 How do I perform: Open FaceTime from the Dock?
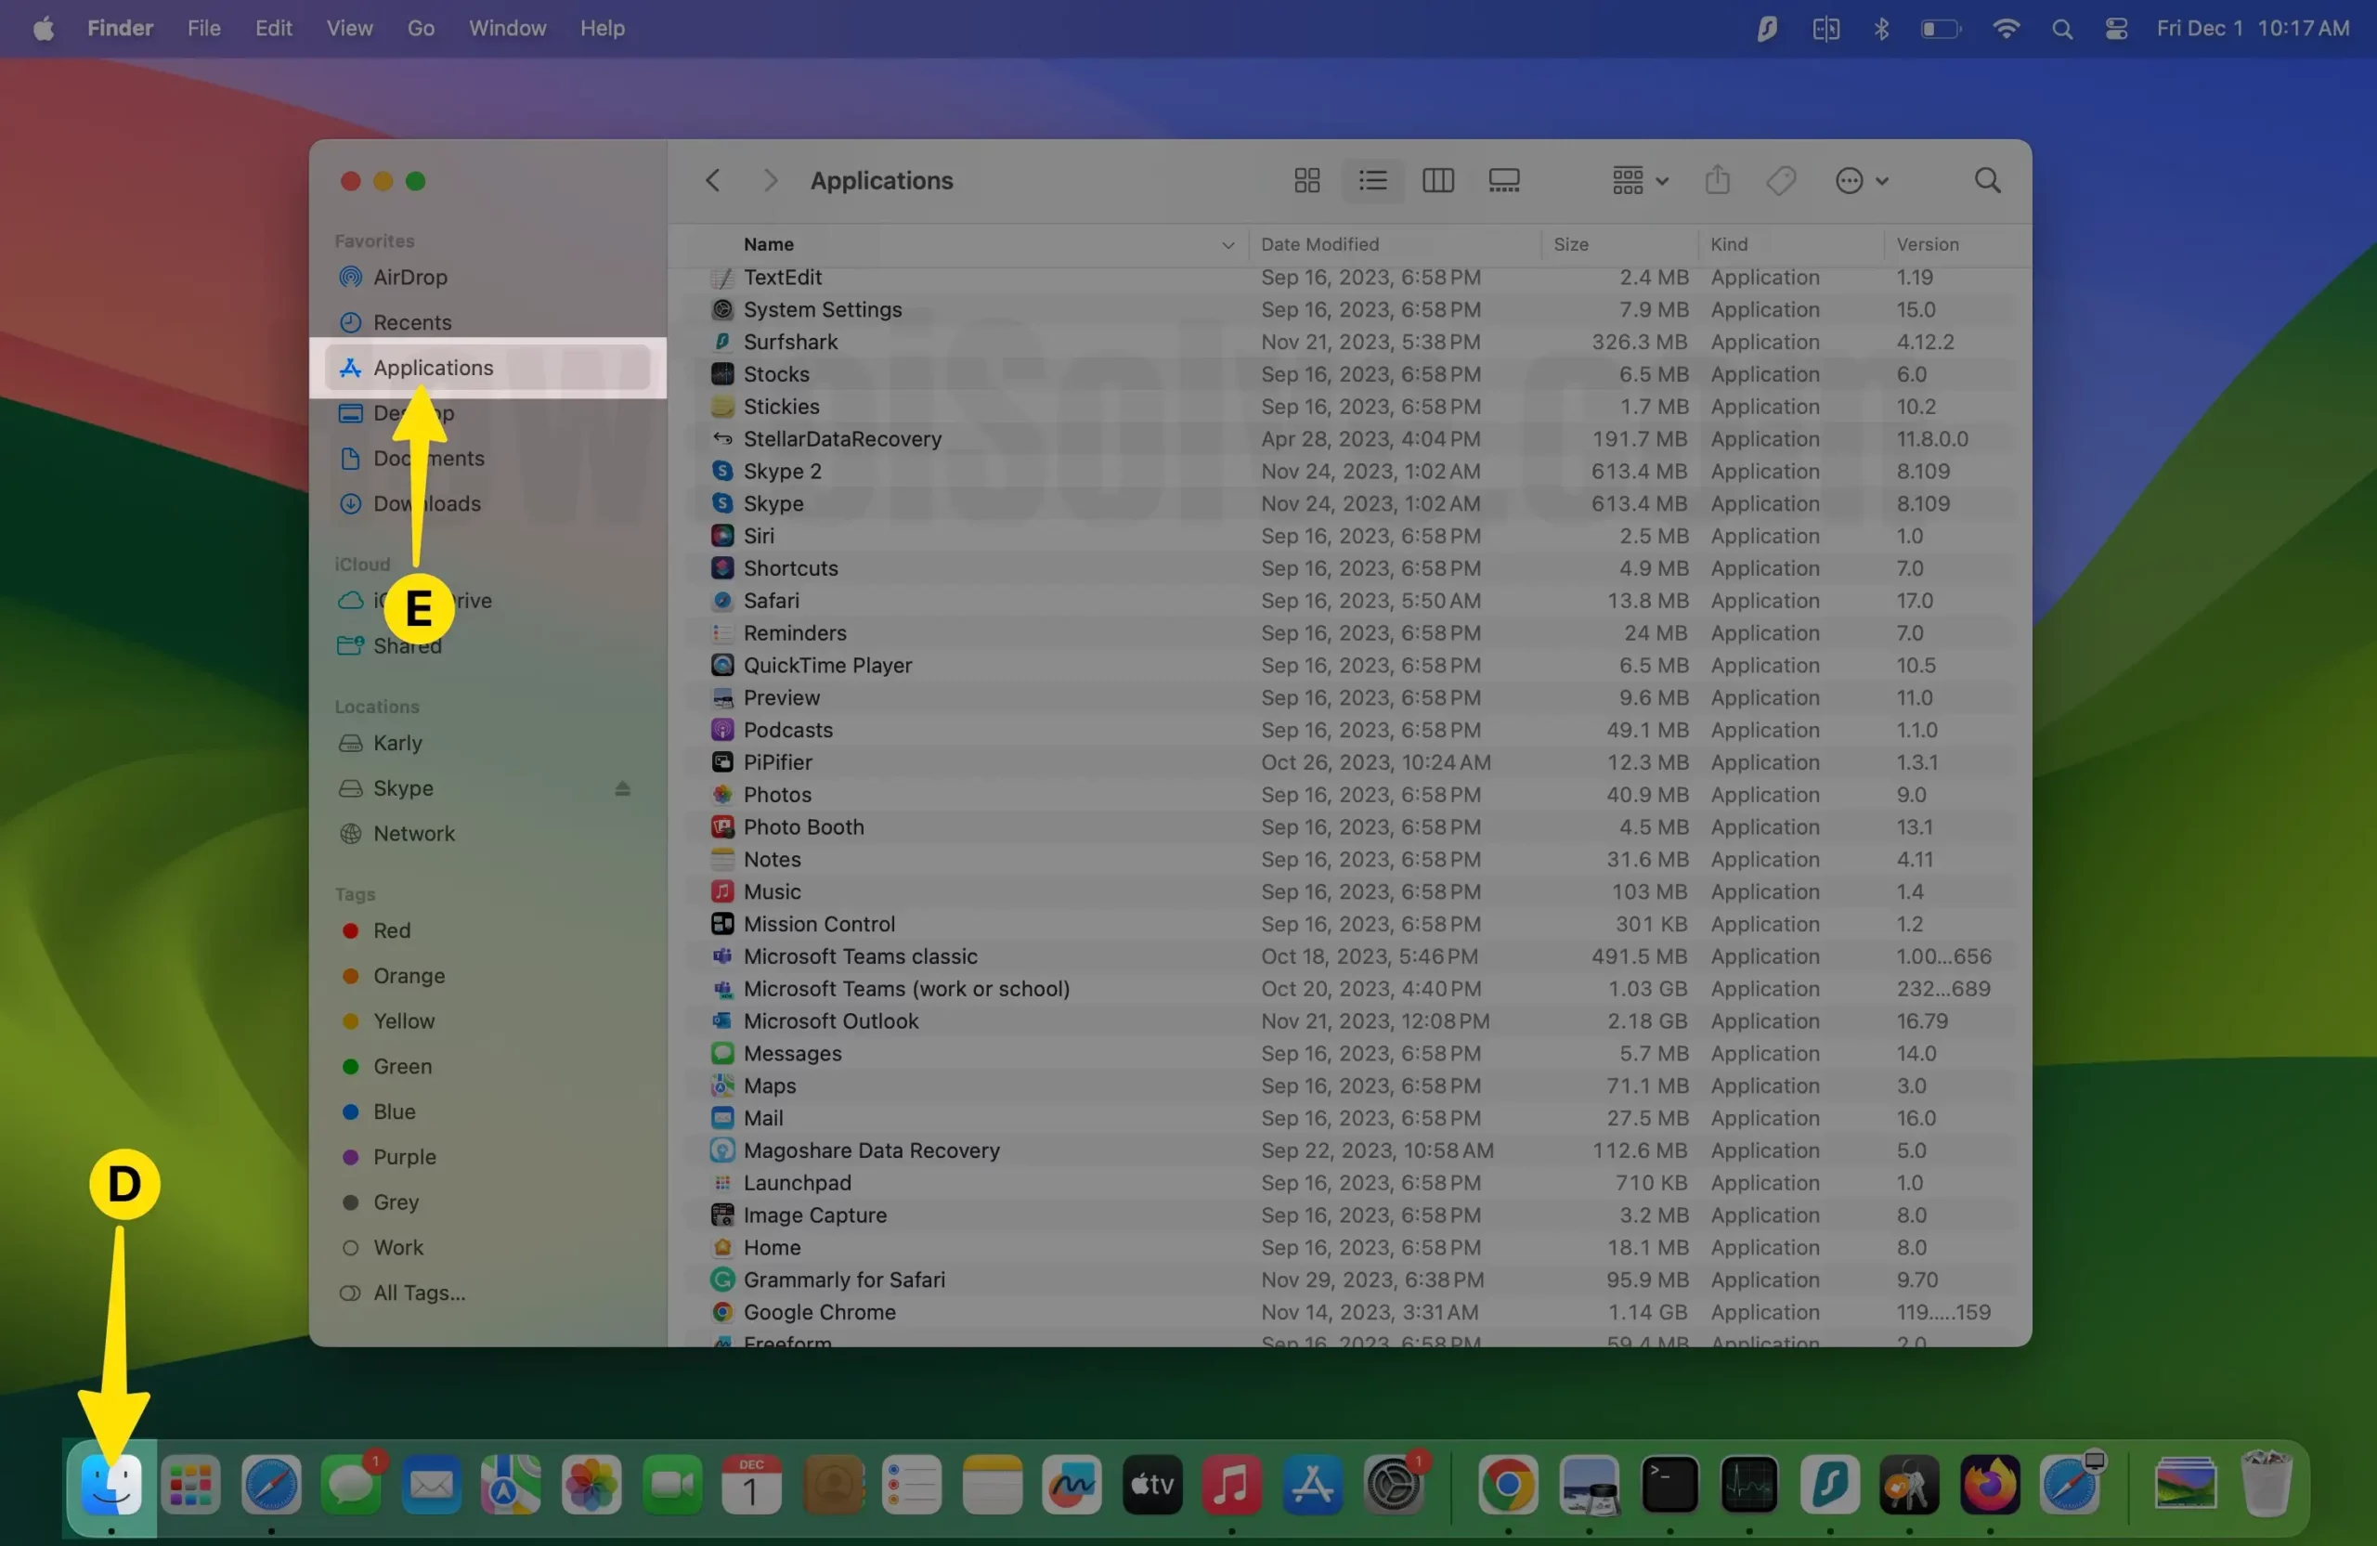671,1484
